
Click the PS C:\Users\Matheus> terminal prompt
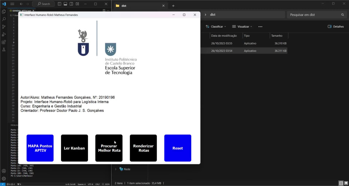[x=22, y=176]
